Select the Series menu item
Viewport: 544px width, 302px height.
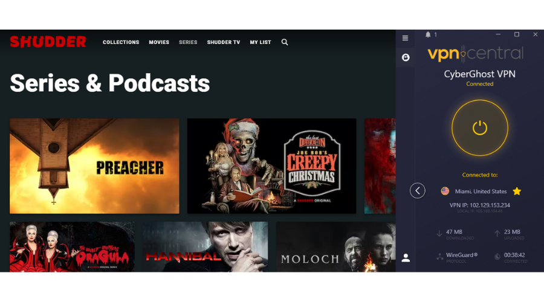point(188,42)
